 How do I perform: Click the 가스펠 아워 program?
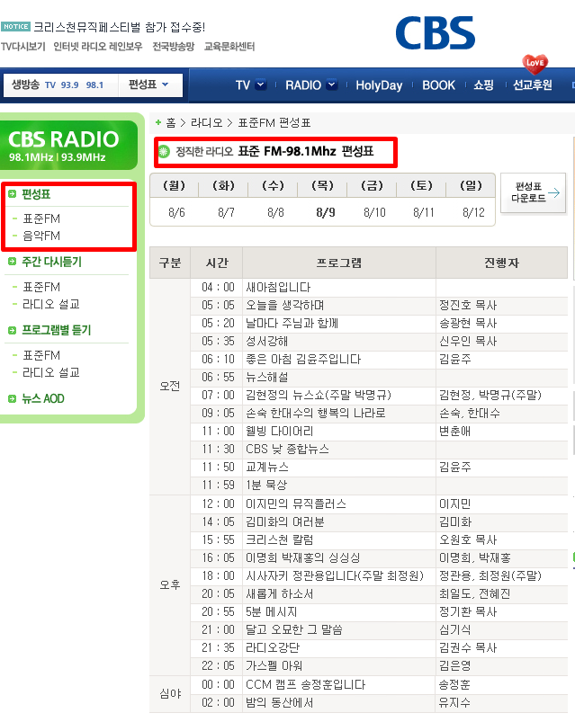point(274,666)
